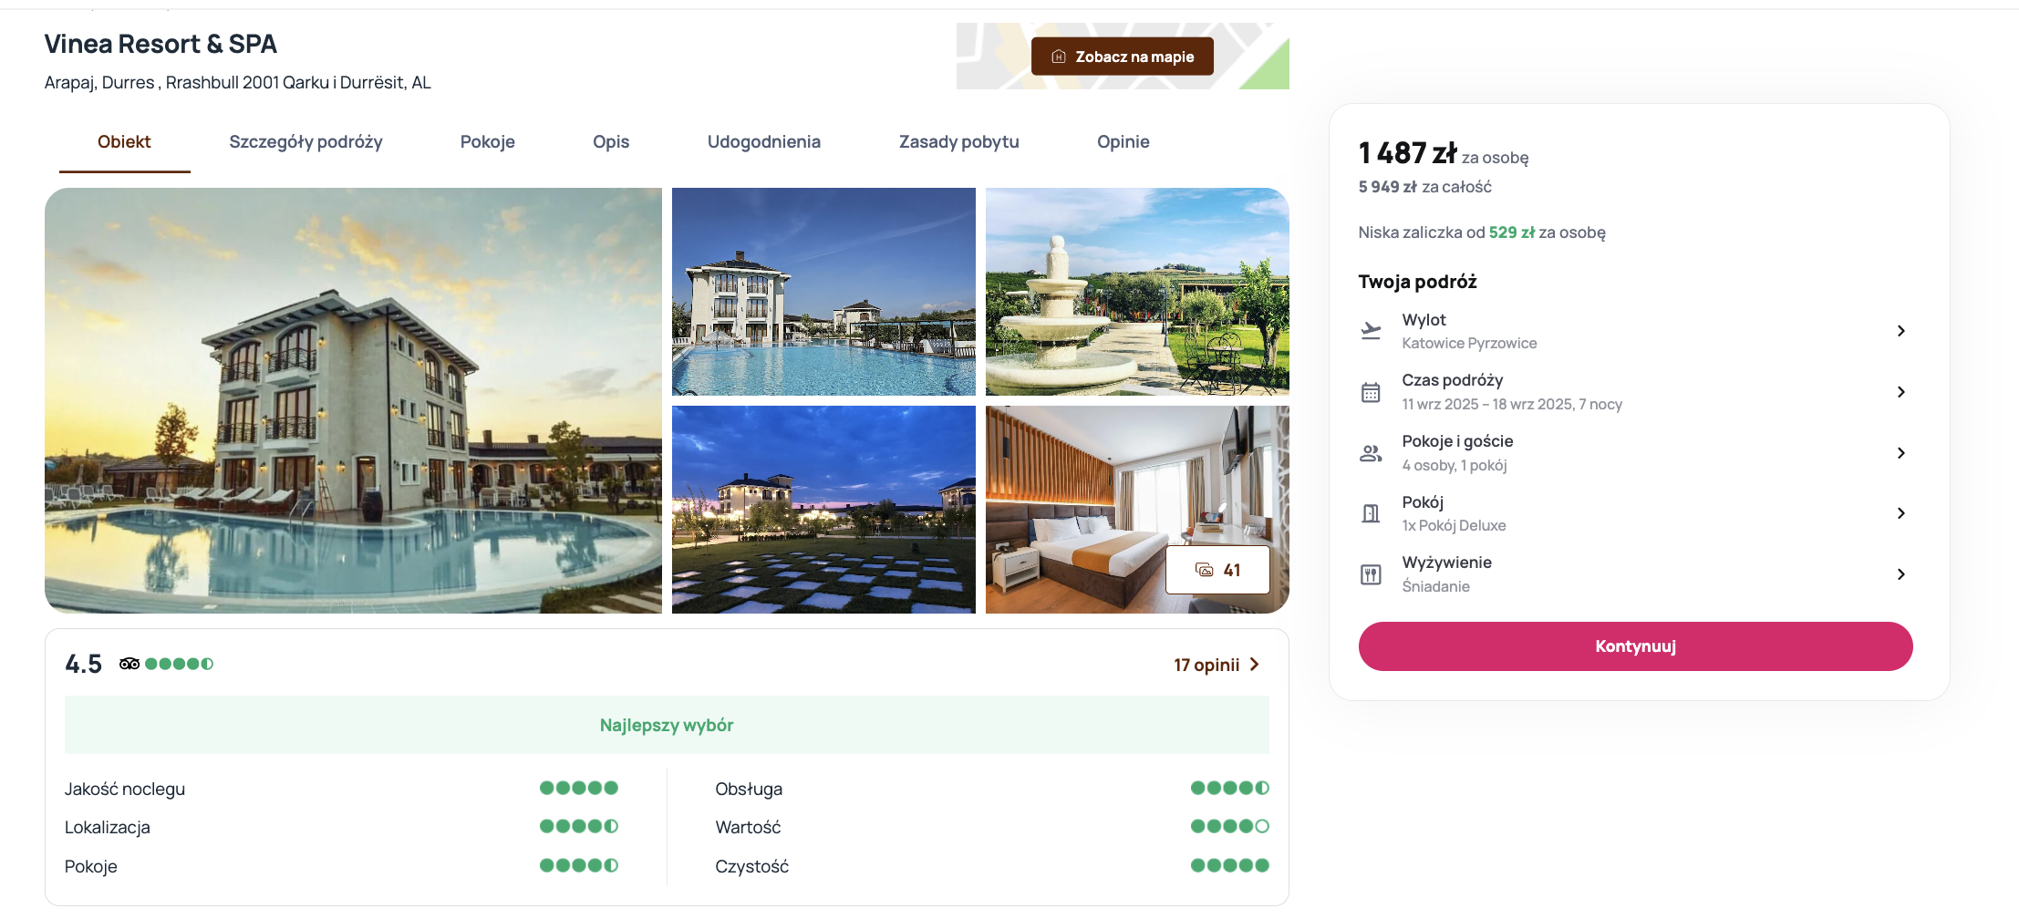This screenshot has width=2019, height=919.
Task: Expand the Wylot Katowice Pyrzowice chevron
Action: [1901, 331]
